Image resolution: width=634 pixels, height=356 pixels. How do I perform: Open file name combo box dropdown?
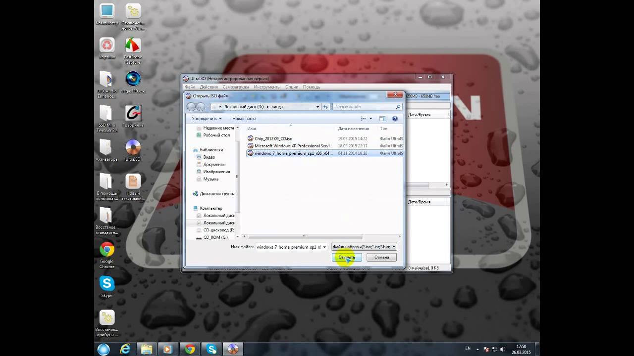(x=324, y=247)
